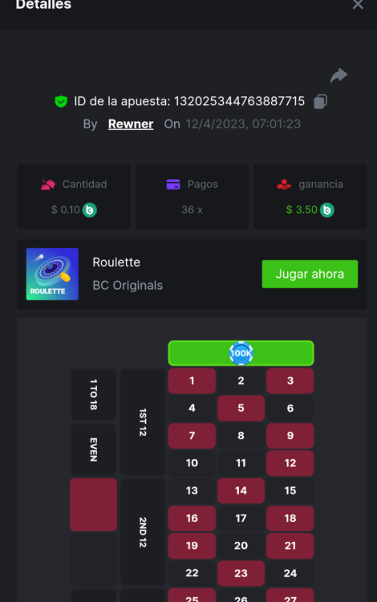The image size is (377, 602).
Task: Select red number 23 on the table
Action: (x=241, y=573)
